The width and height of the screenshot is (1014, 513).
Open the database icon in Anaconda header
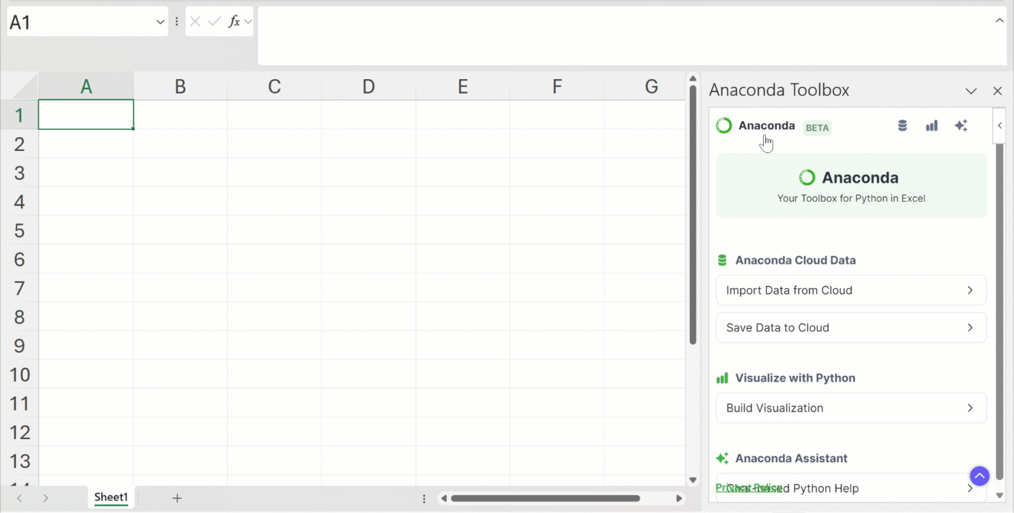[x=902, y=125]
